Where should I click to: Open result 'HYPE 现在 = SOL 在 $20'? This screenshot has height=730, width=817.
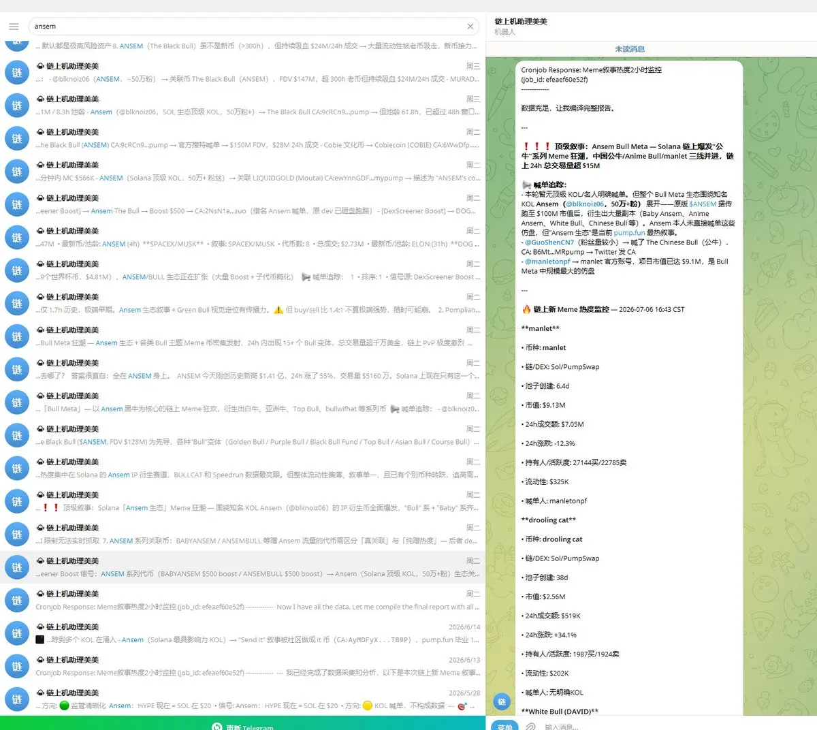click(x=242, y=699)
